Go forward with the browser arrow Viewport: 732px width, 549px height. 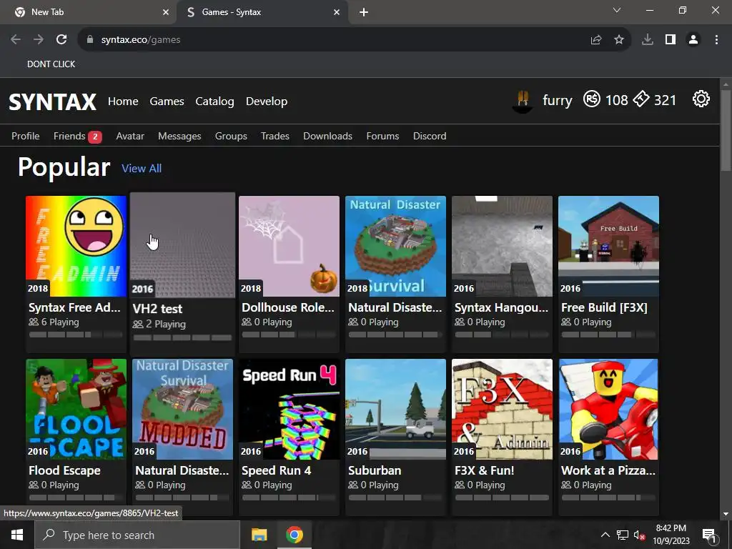[x=39, y=40]
